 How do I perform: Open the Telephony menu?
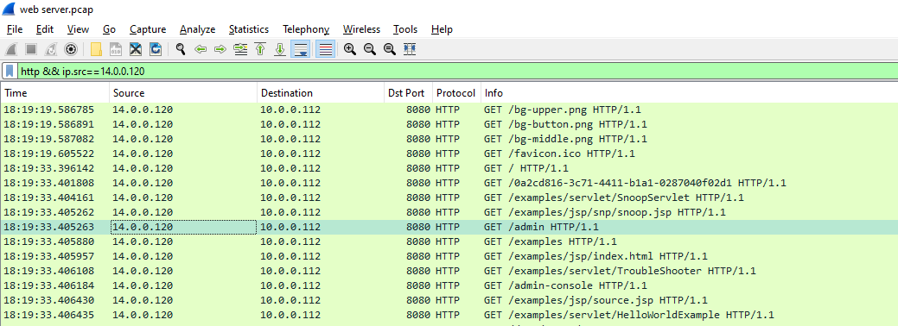tap(306, 29)
